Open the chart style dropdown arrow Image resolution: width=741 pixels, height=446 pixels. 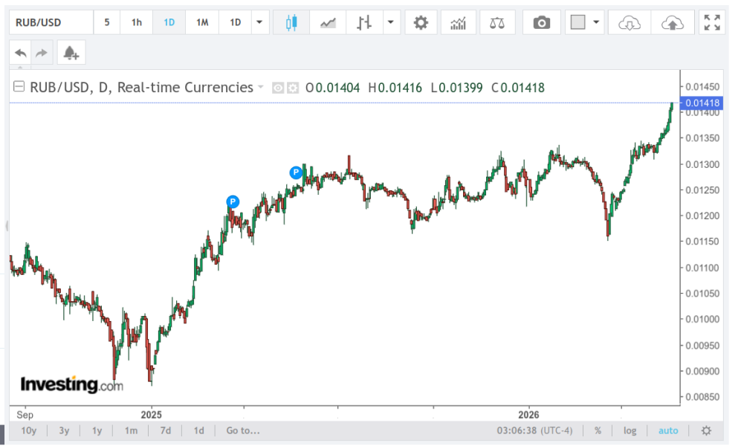391,22
